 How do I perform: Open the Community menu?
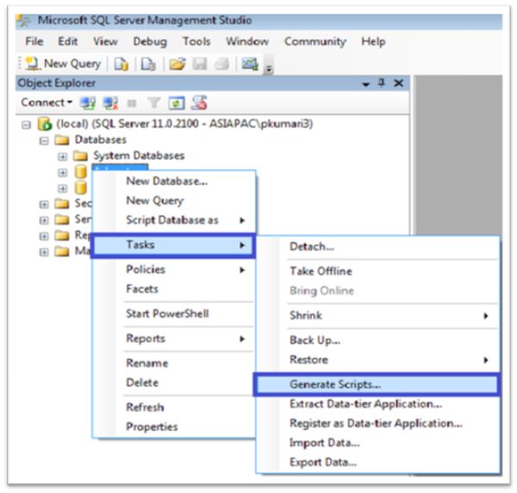[x=315, y=42]
